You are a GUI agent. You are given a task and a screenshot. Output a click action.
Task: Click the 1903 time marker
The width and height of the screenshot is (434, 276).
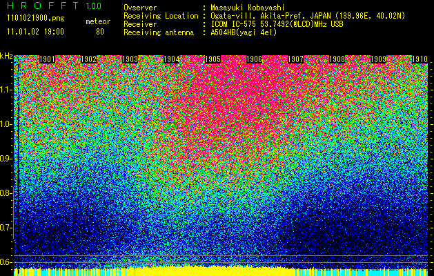[130, 59]
